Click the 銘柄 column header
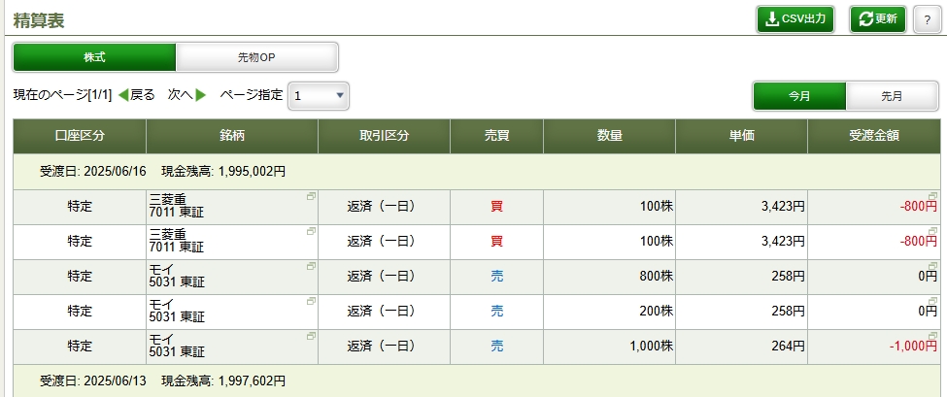Image resolution: width=947 pixels, height=397 pixels. 231,136
